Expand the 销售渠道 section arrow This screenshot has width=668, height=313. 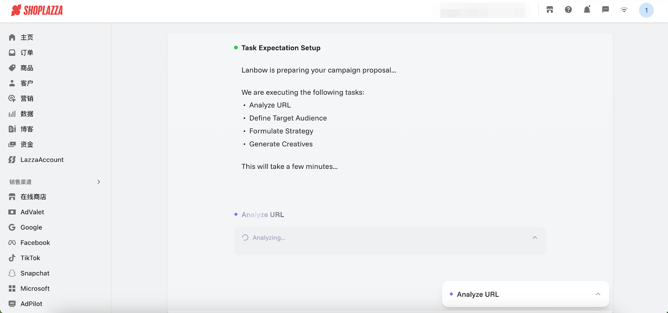click(x=99, y=182)
